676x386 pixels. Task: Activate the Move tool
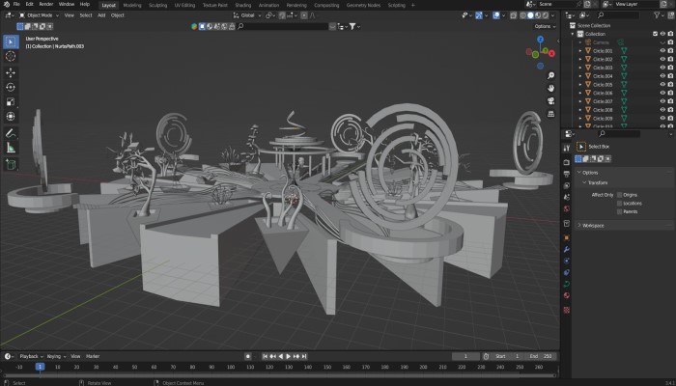[11, 72]
